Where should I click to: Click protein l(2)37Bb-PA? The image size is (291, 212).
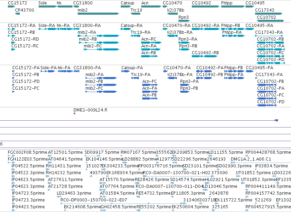point(180,75)
